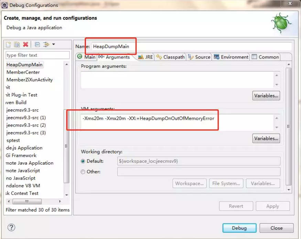The height and width of the screenshot is (239, 301).
Task: Switch to the Source tab
Action: [x=199, y=57]
